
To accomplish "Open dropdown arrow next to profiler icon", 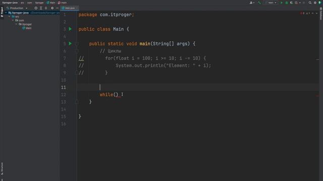I will click(300, 3).
